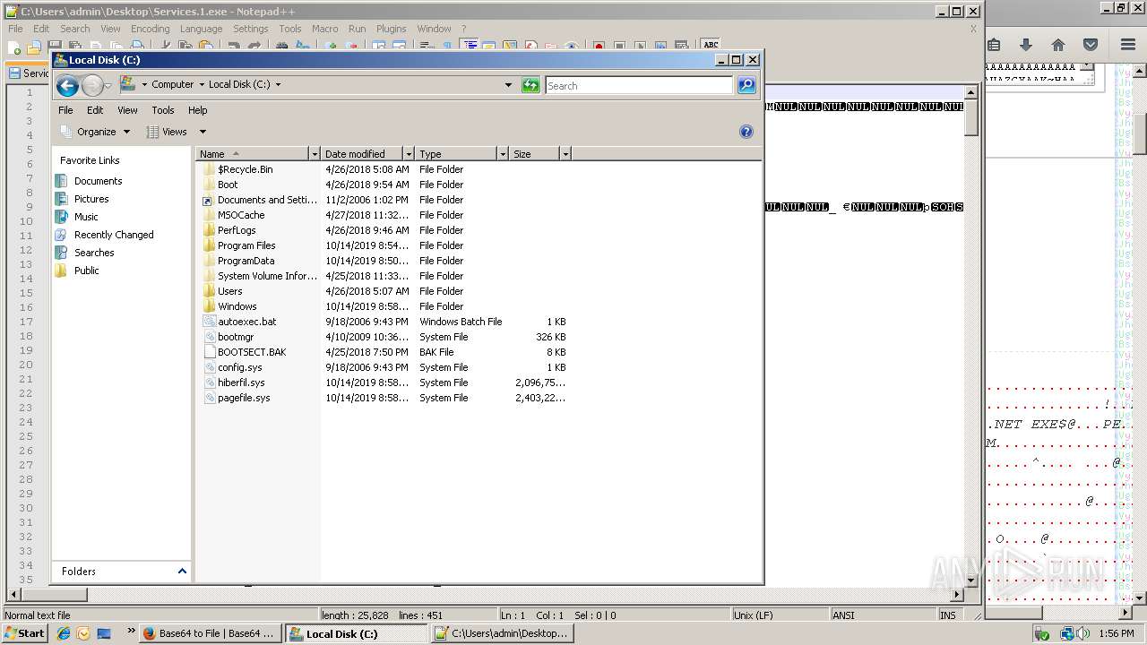Open the Explorer Help menu
This screenshot has width=1147, height=645.
point(198,110)
